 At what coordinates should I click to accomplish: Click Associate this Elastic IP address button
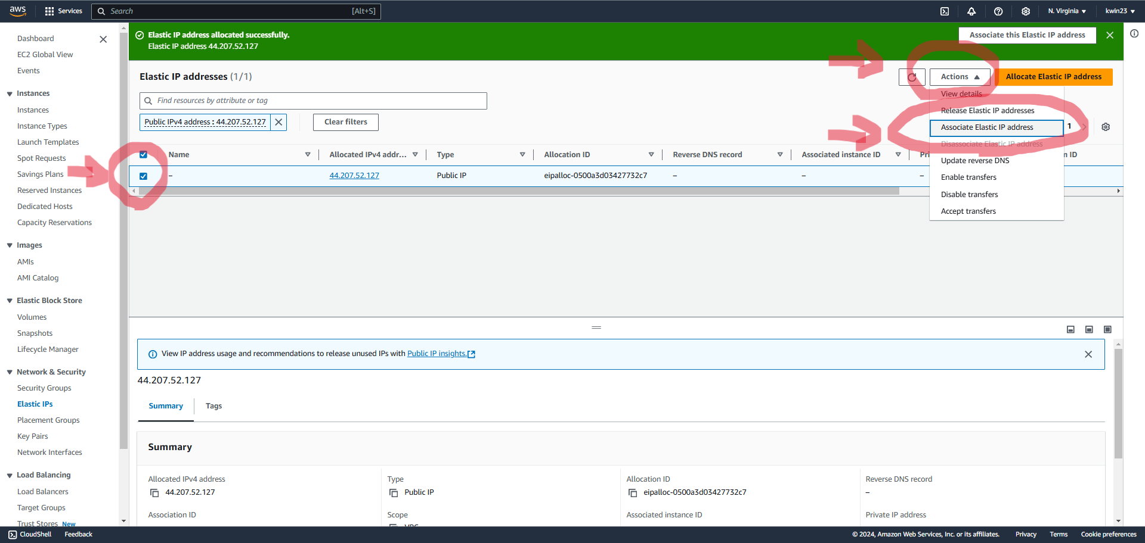coord(1027,35)
